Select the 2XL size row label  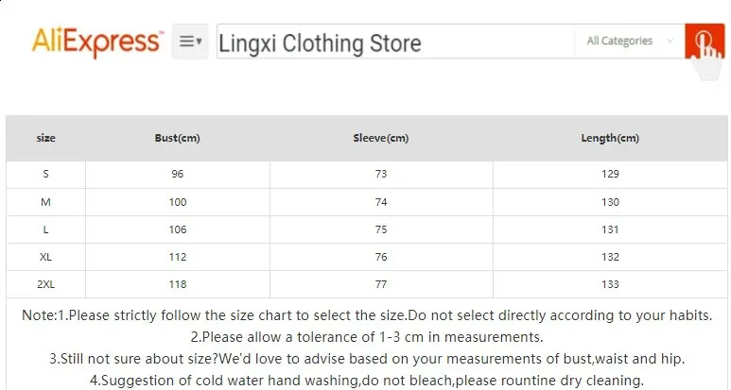pos(45,284)
